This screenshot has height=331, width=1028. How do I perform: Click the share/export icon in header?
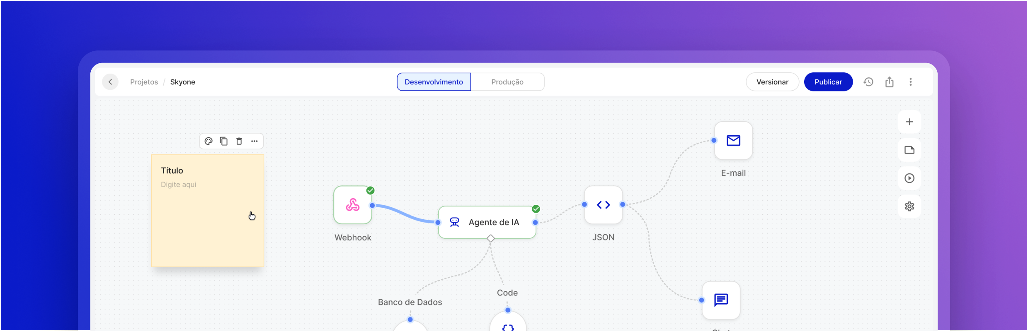890,82
